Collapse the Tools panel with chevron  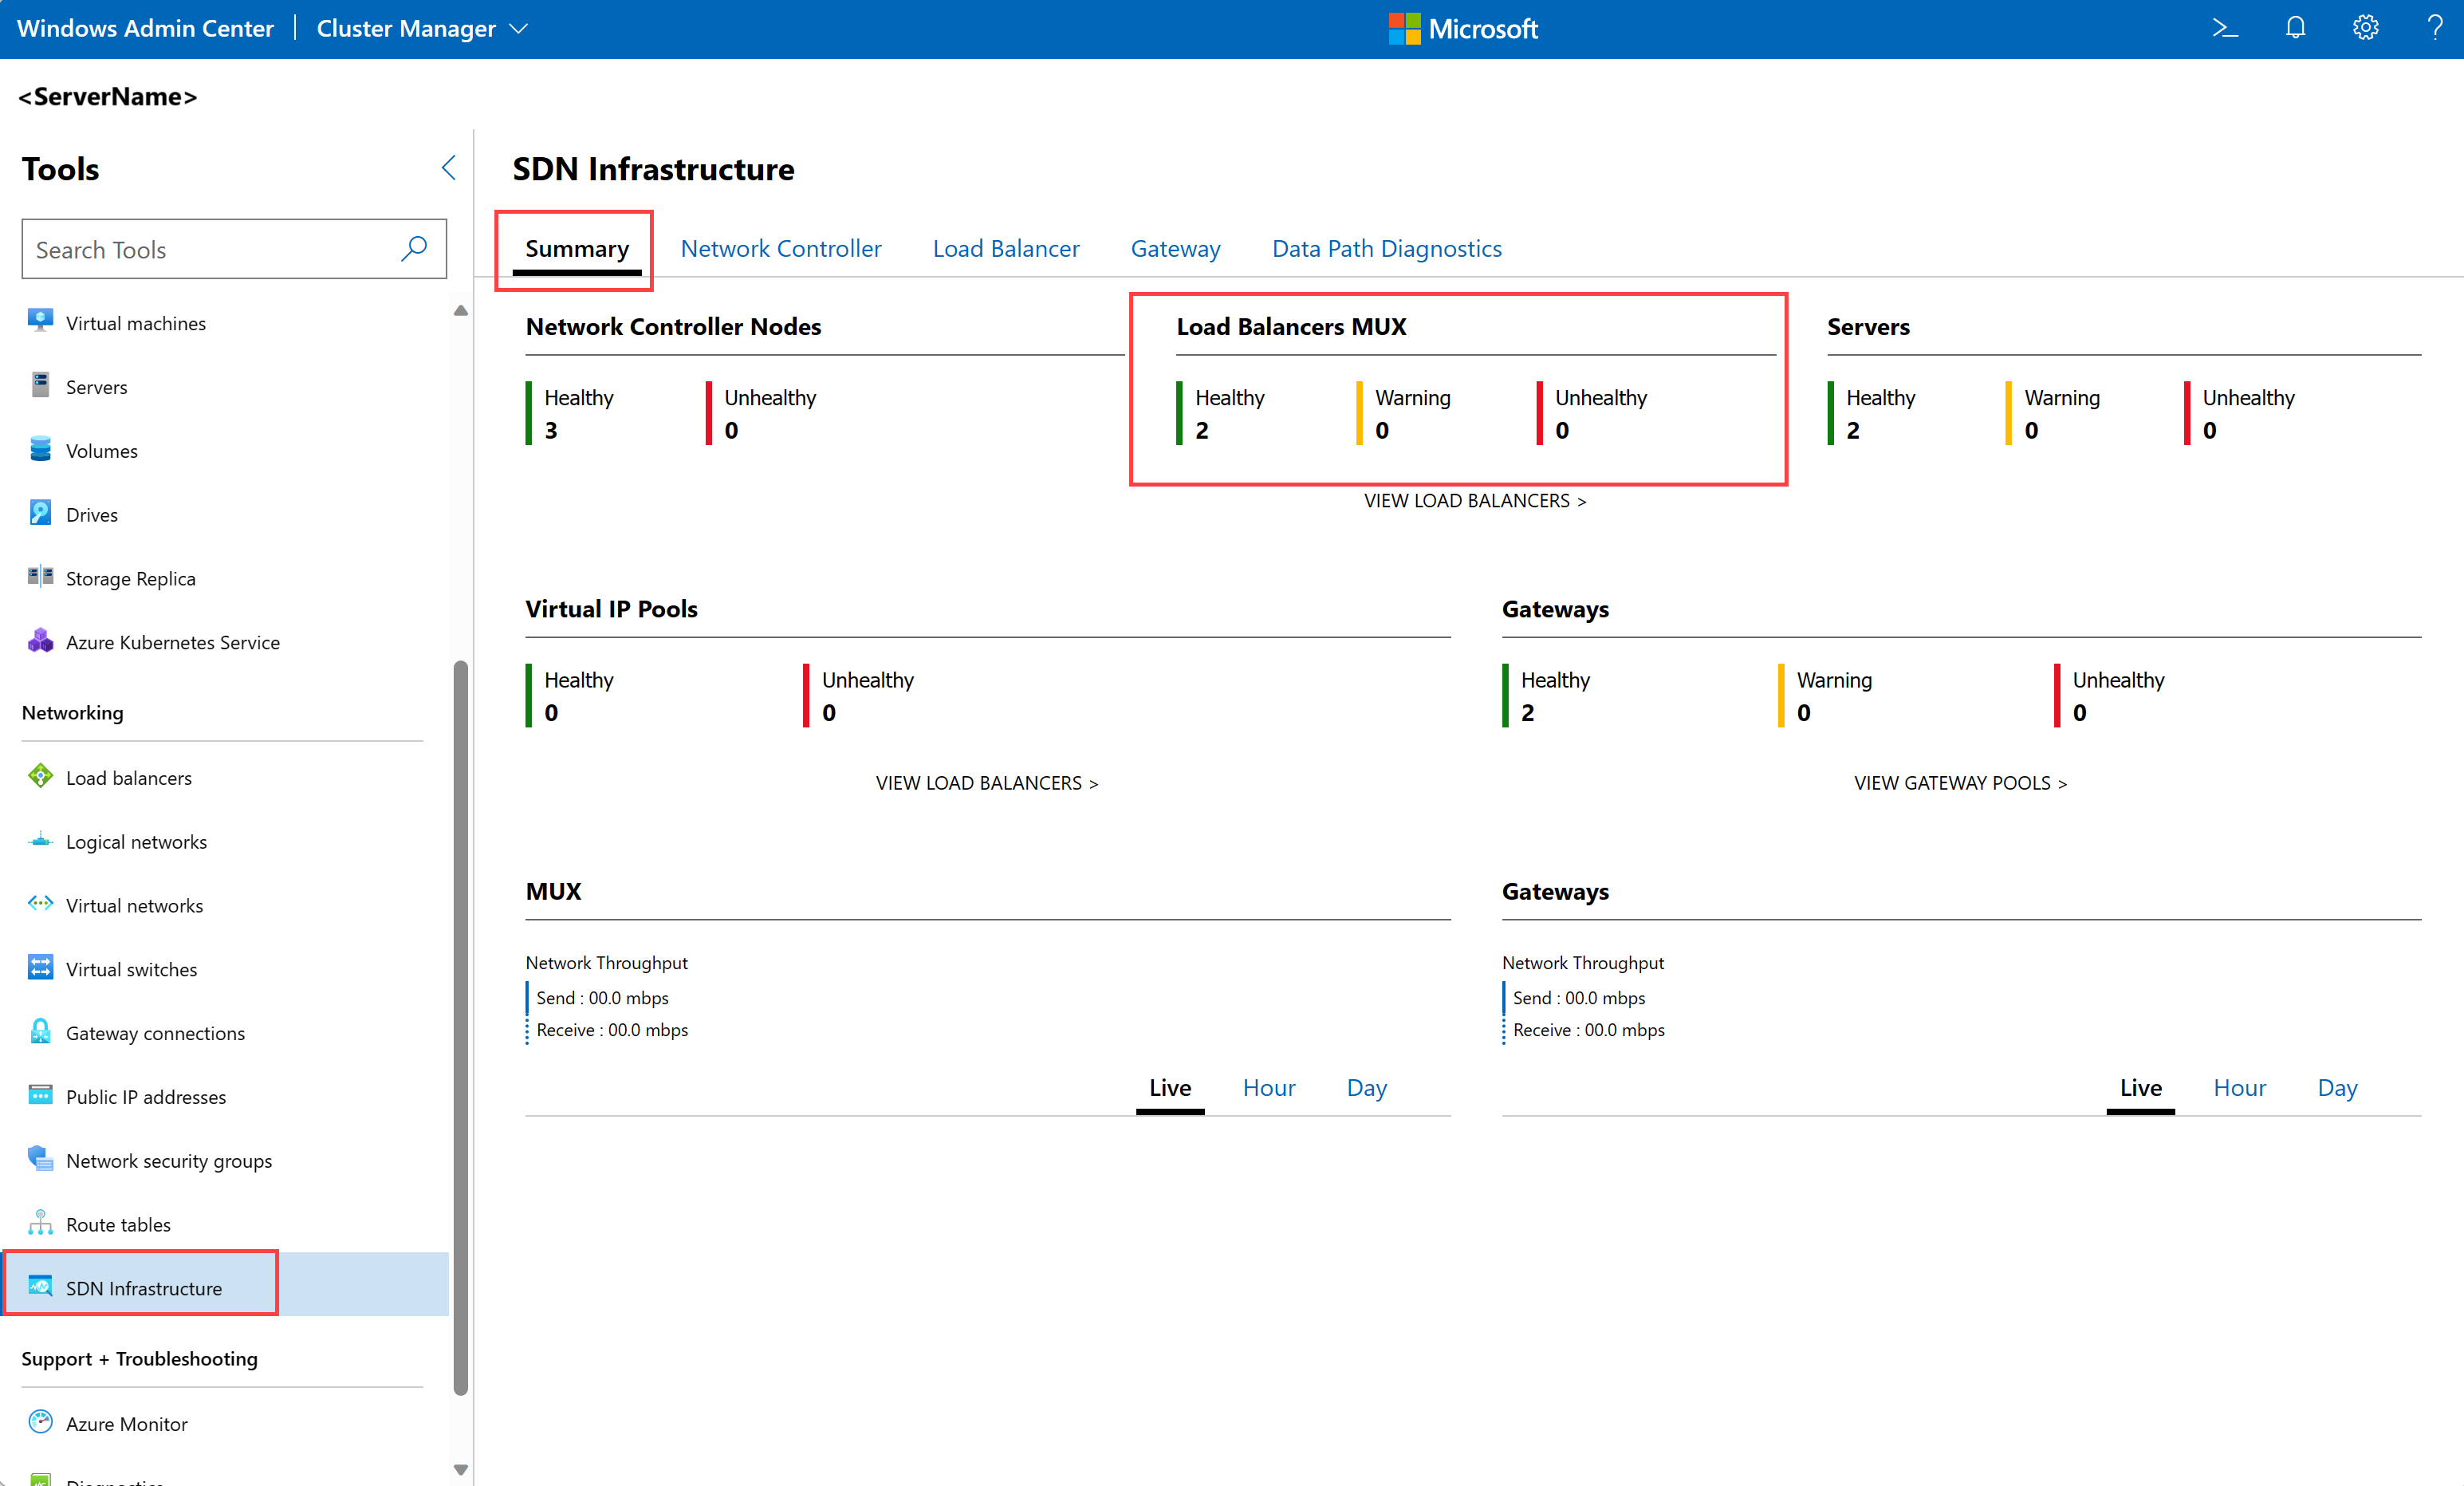[x=448, y=168]
